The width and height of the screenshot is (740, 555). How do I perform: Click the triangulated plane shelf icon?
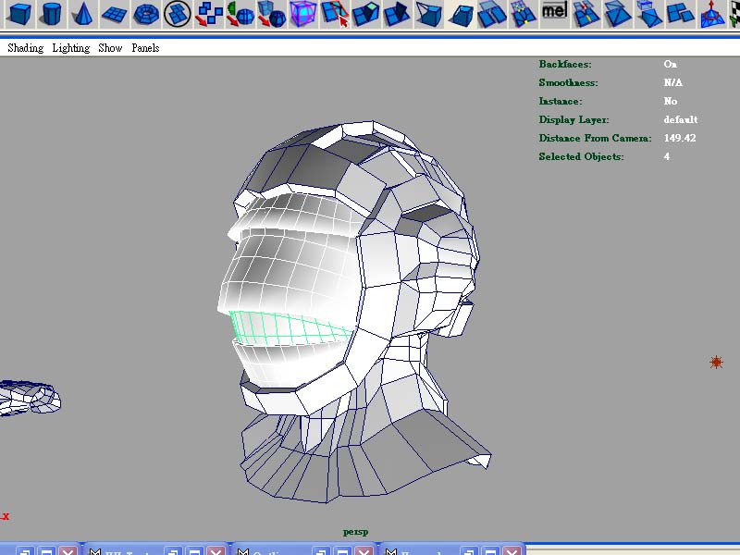618,14
